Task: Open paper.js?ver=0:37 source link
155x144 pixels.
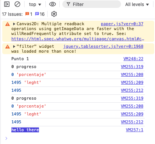Action: [122, 24]
